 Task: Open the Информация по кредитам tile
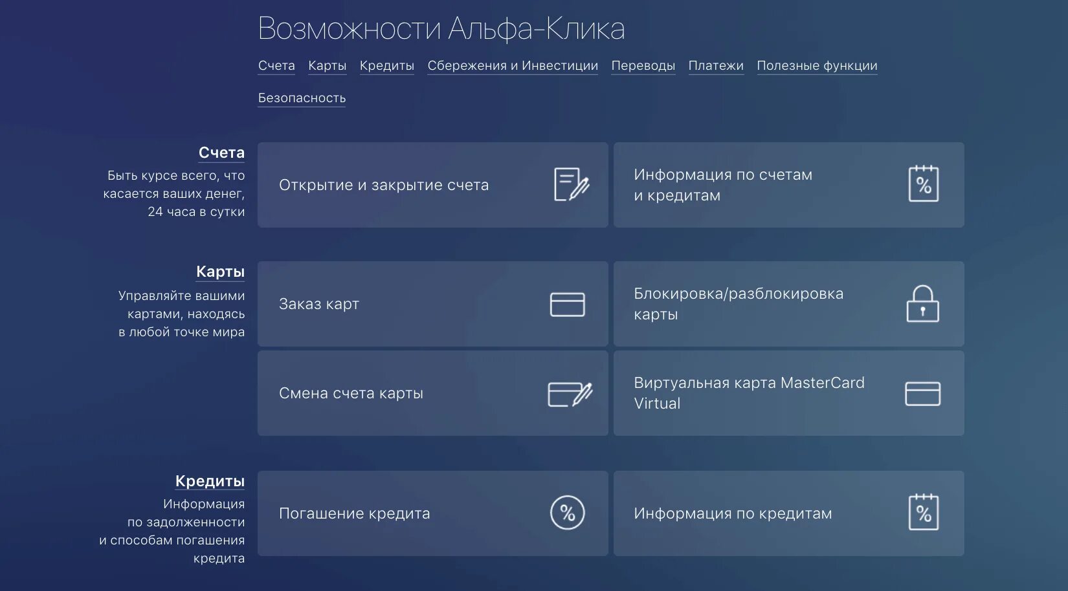point(788,513)
